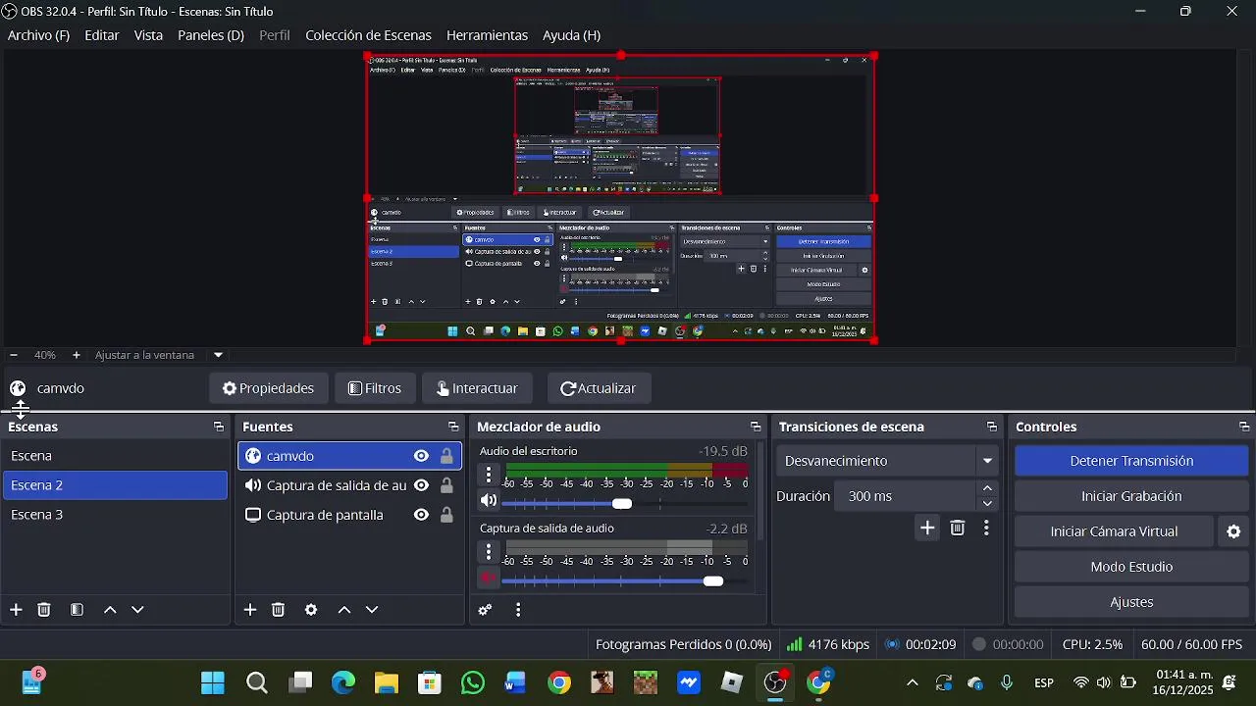The width and height of the screenshot is (1256, 706).
Task: Open Ajustes settings button
Action: [1131, 602]
